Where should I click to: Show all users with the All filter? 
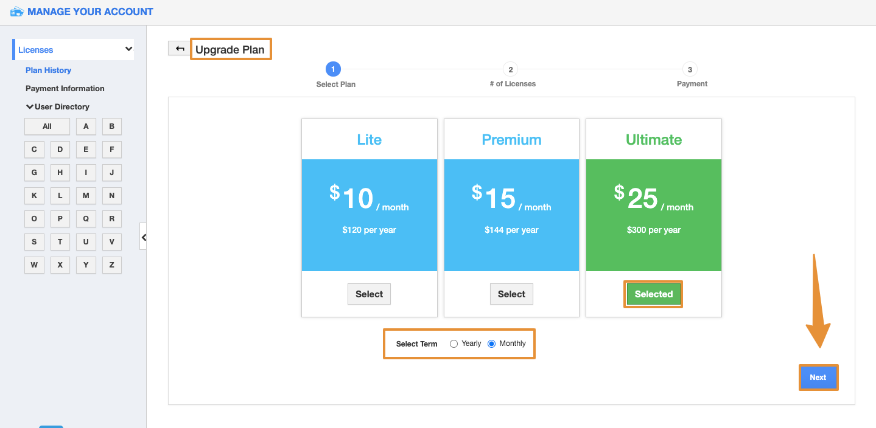click(47, 126)
